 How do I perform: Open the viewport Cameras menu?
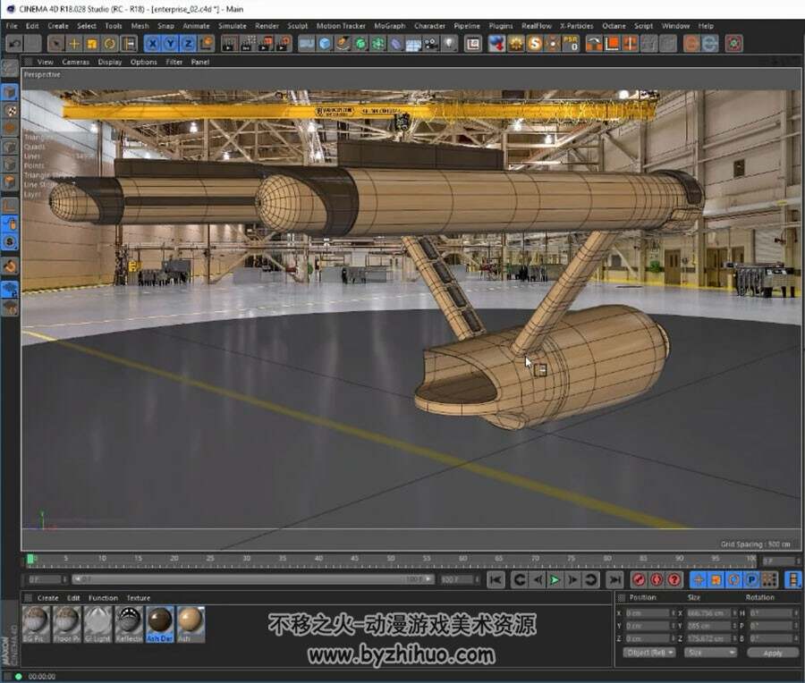(75, 62)
